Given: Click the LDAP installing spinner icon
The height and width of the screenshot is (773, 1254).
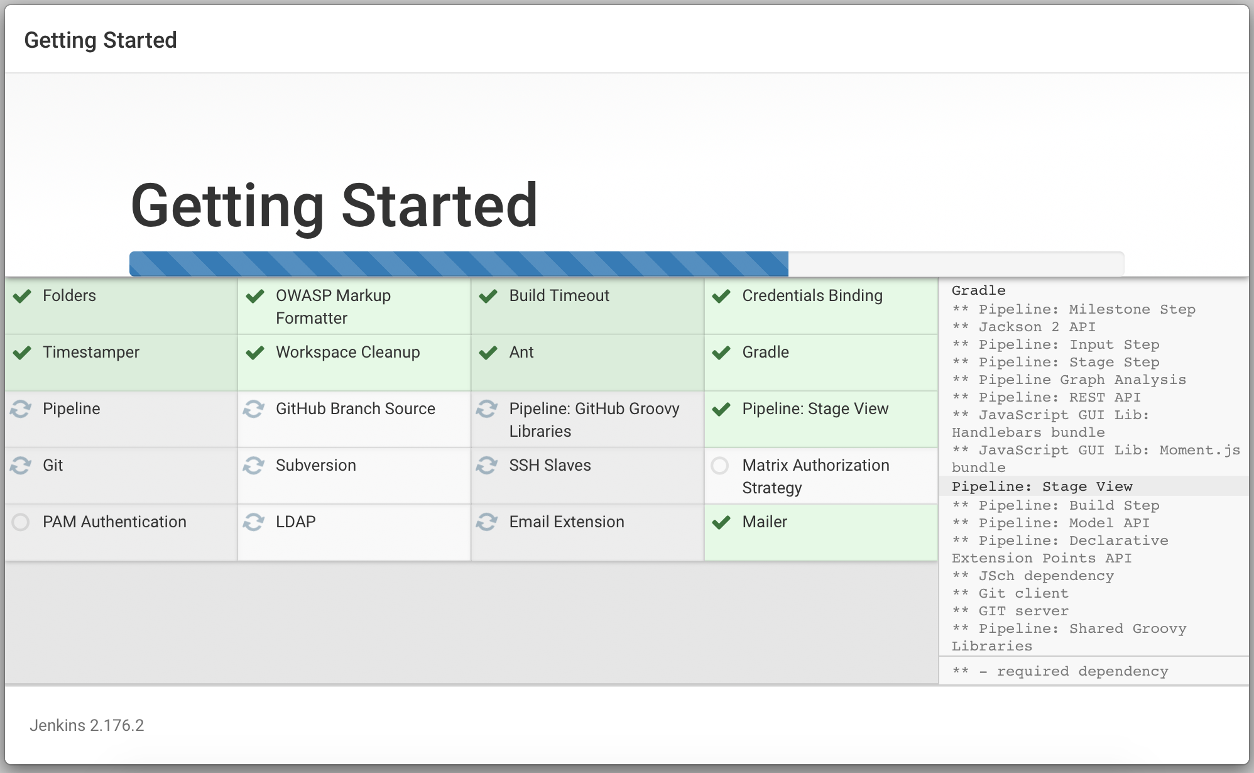Looking at the screenshot, I should 254,522.
